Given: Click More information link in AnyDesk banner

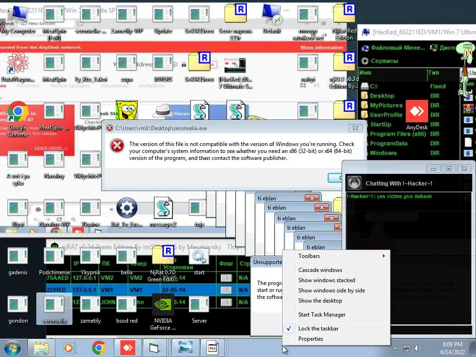Looking at the screenshot, I should [322, 47].
